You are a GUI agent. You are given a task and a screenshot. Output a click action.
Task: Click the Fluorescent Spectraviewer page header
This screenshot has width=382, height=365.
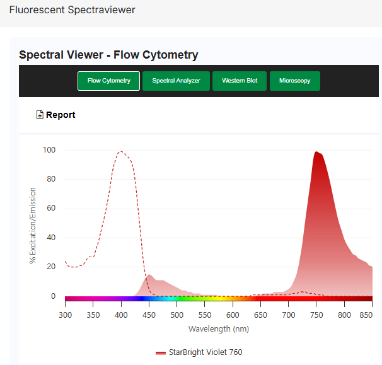[x=72, y=10]
